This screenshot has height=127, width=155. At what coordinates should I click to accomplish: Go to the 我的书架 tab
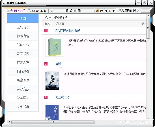[105, 11]
